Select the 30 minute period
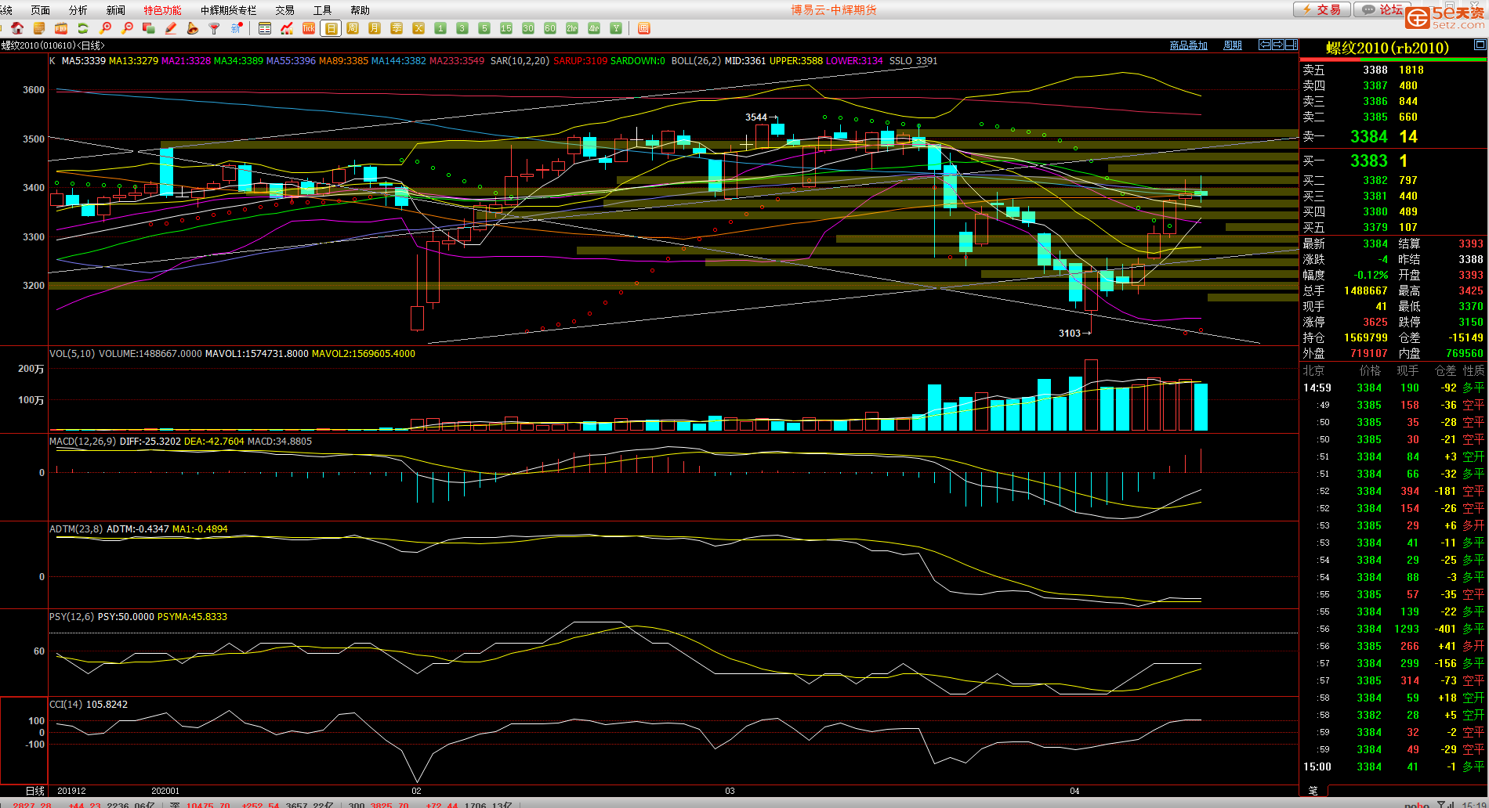This screenshot has height=808, width=1489. 528,28
